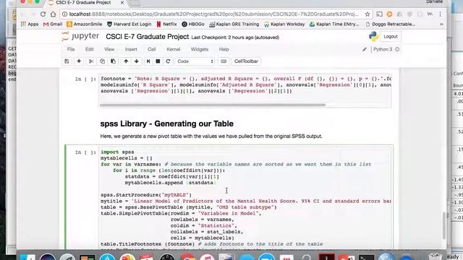This screenshot has height=260, width=463.
Task: Move selected cell down arrow
Action: tap(137, 61)
